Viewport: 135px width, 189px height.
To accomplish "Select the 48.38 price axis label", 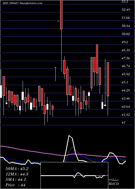I will click(x=126, y=50).
